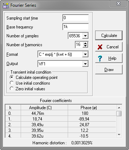Image resolution: width=129 pixels, height=150 pixels.
Task: Click the Fourier Series title bar app icon
Action: (6, 5)
